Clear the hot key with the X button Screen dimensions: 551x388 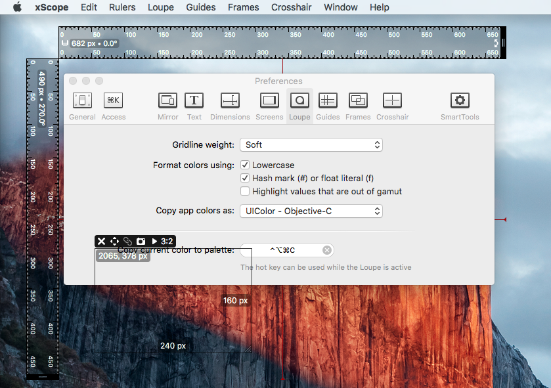tap(327, 250)
